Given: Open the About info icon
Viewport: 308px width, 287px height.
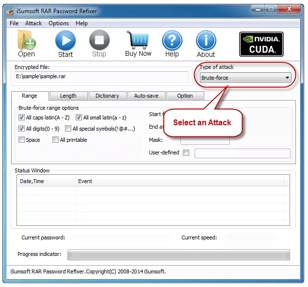Looking at the screenshot, I should click(206, 40).
